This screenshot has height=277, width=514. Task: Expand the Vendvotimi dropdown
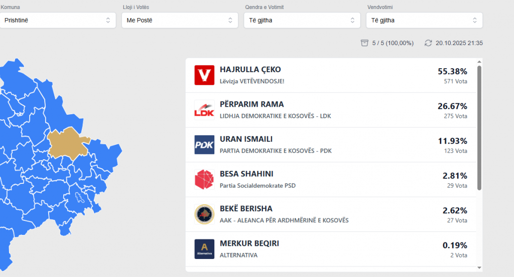425,21
